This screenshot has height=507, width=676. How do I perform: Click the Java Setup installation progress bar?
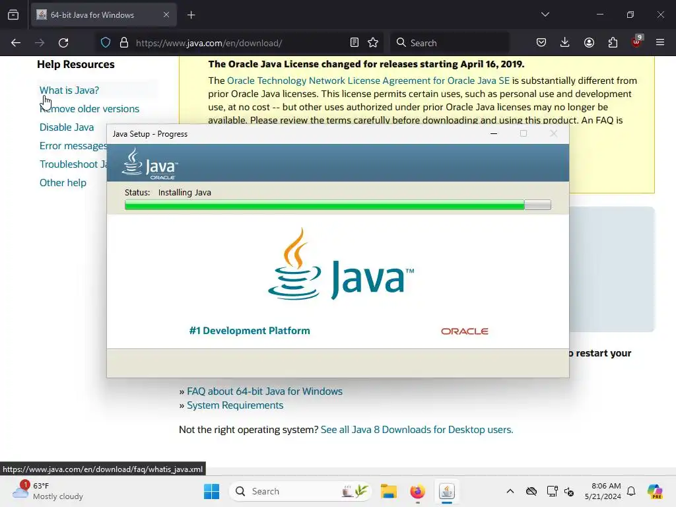click(x=337, y=205)
